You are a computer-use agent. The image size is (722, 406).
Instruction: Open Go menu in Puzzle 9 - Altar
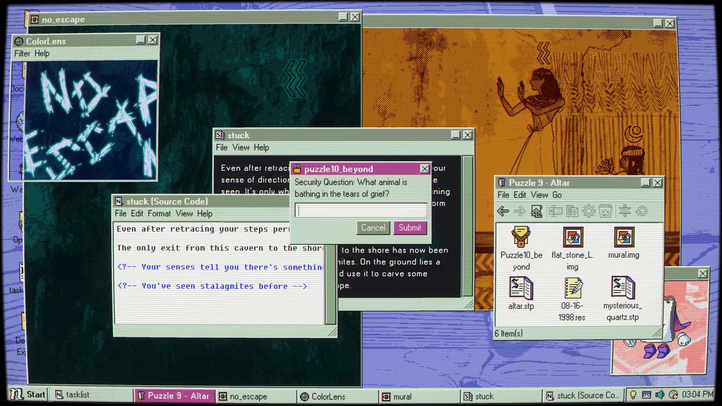pos(557,195)
